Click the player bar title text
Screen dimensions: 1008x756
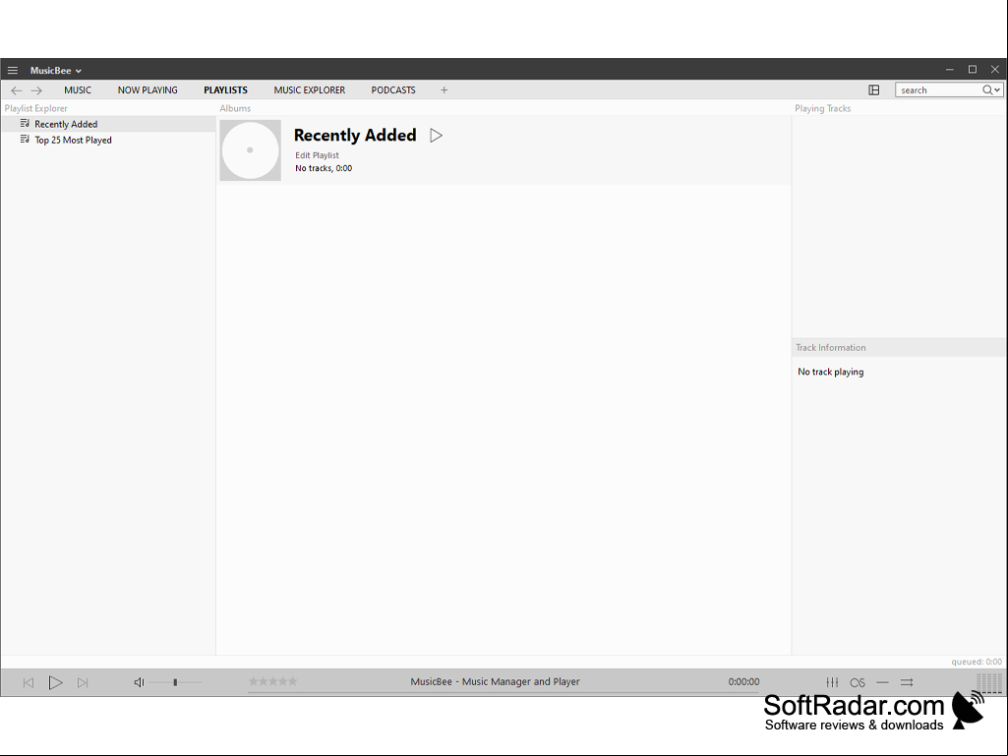(495, 681)
